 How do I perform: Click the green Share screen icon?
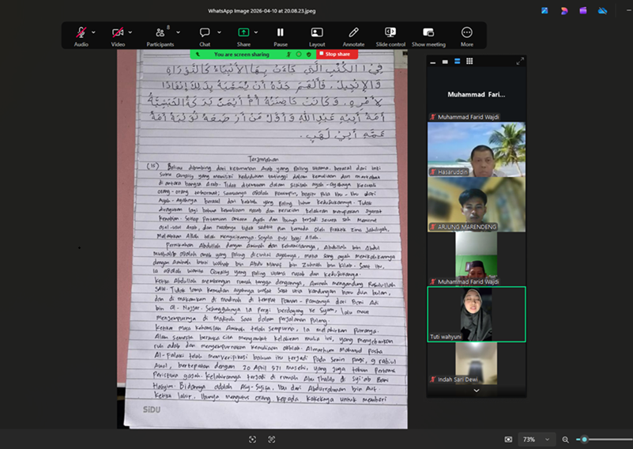(x=243, y=32)
